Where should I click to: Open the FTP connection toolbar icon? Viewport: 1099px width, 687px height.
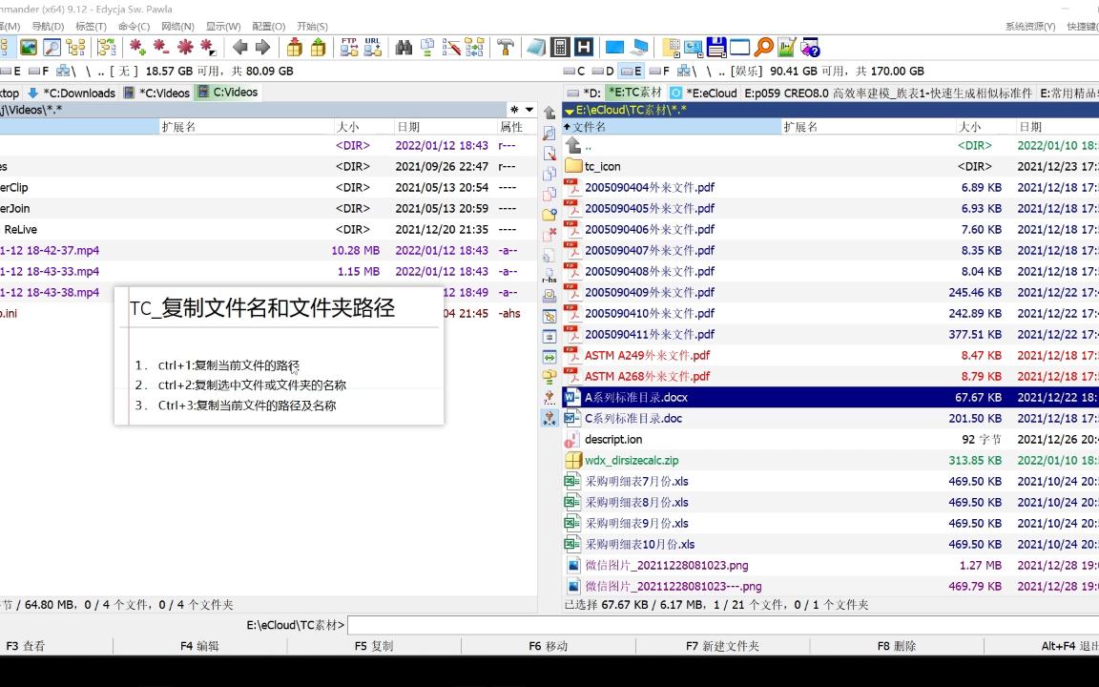pyautogui.click(x=348, y=48)
